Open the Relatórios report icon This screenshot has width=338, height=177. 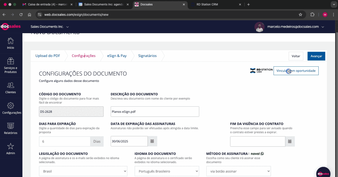pos(11,126)
